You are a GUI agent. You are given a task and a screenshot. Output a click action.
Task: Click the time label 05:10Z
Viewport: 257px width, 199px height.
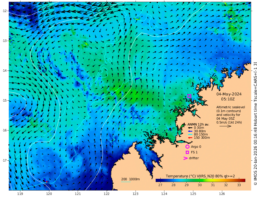228,99
